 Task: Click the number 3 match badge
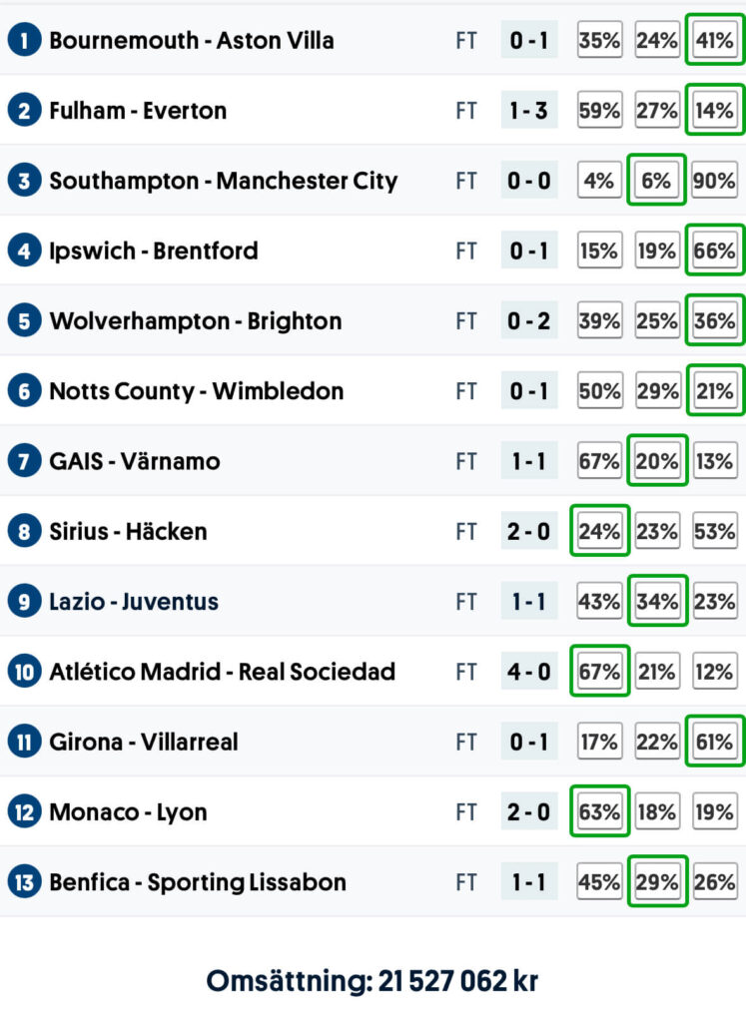[23, 181]
